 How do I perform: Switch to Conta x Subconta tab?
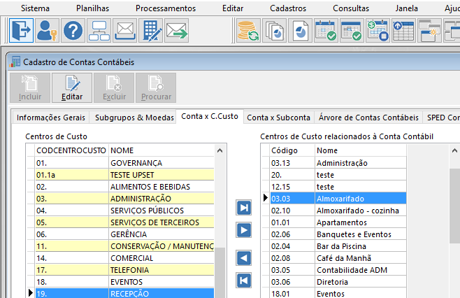[278, 118]
